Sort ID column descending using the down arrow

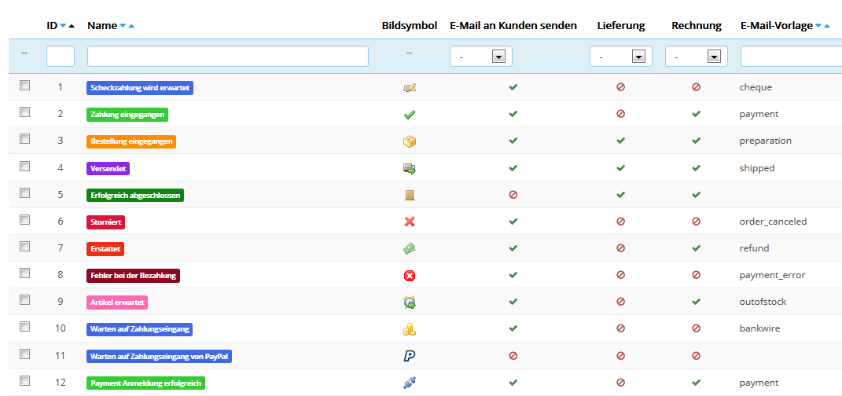63,26
